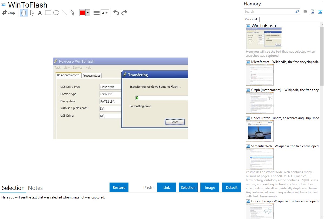Image resolution: width=324 pixels, height=219 pixels.
Task: Select the arrow pointer tool
Action: tap(32, 13)
